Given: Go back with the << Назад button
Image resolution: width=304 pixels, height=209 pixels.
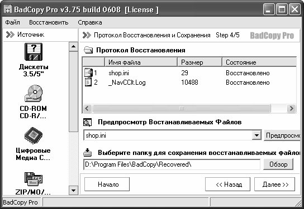Looking at the screenshot, I should coord(228,184).
